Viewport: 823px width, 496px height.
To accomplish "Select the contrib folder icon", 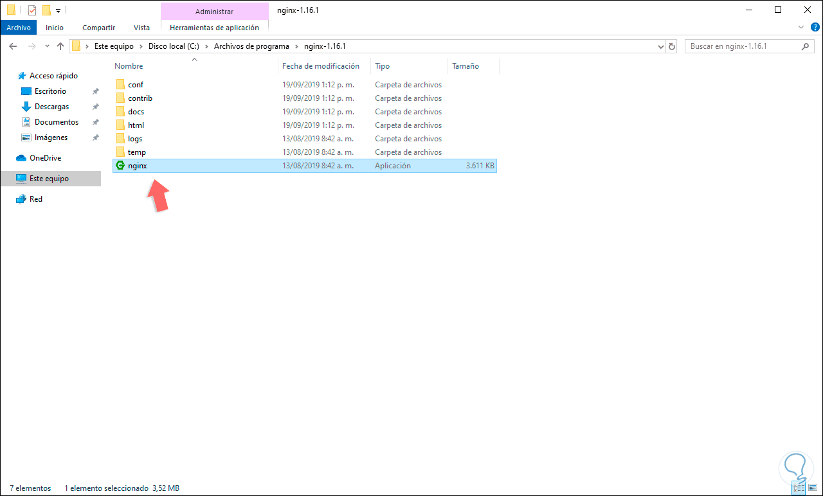I will (120, 98).
